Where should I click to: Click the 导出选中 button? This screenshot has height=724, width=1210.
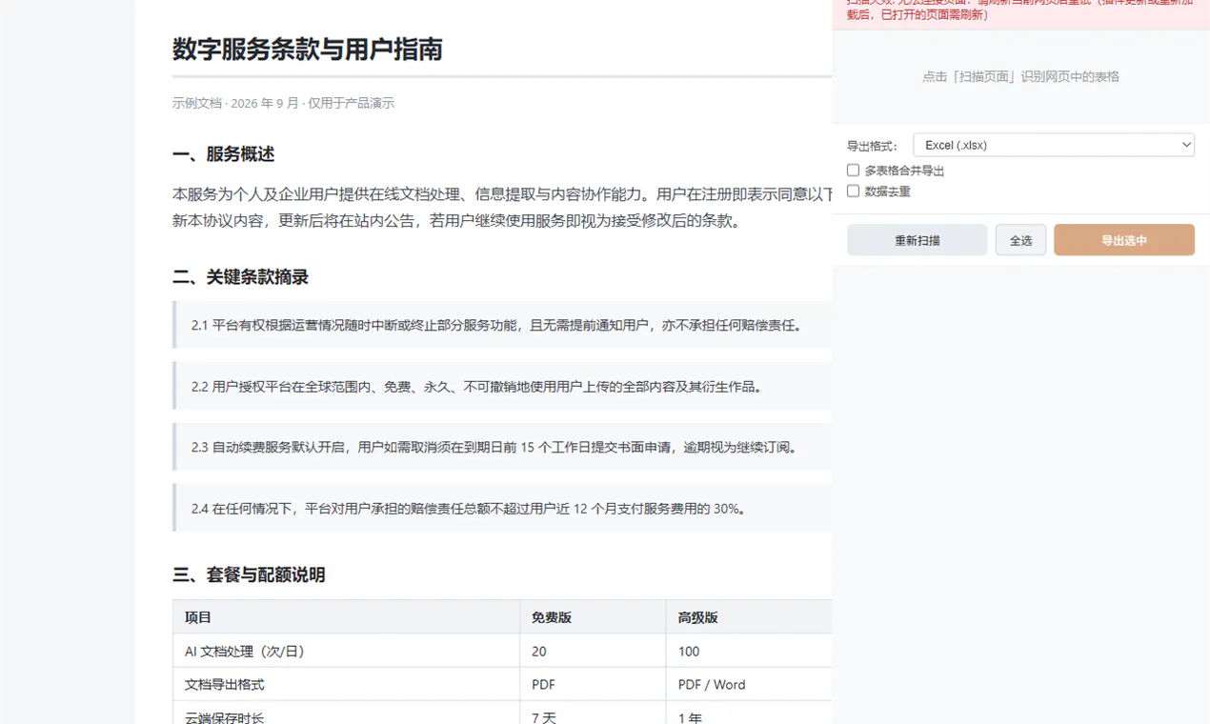coord(1124,240)
